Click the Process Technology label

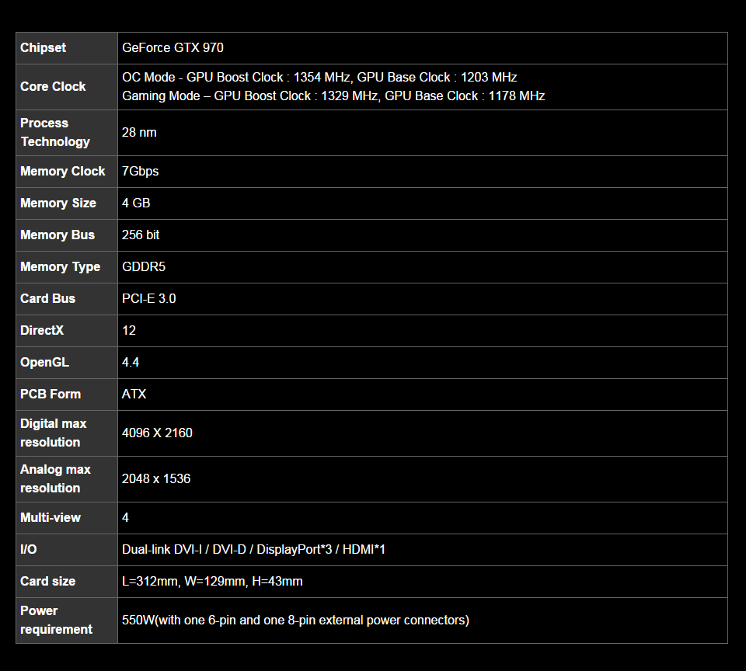(x=55, y=133)
